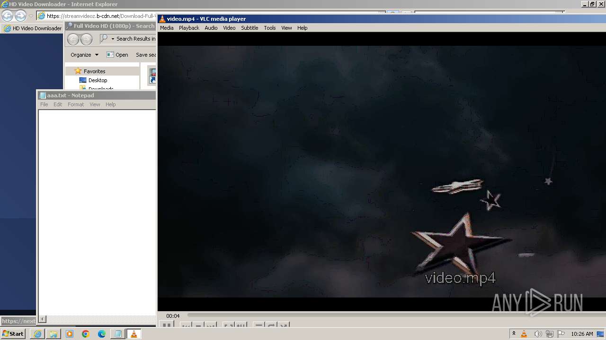Click the video file thumbnail in Explorer
The width and height of the screenshot is (606, 340).
pos(152,76)
